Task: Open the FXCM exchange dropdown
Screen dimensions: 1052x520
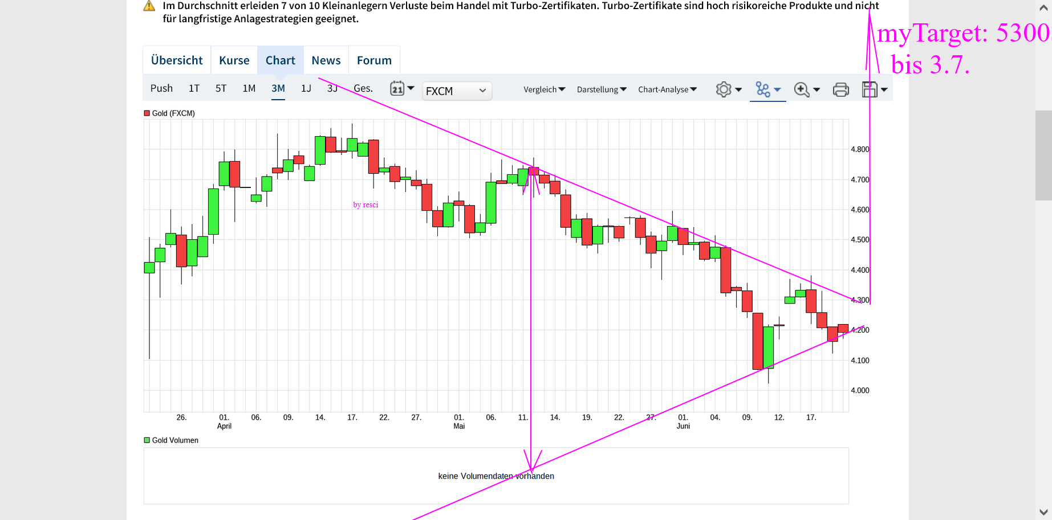Action: pos(457,91)
